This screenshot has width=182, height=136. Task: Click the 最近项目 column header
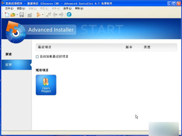tap(45, 47)
